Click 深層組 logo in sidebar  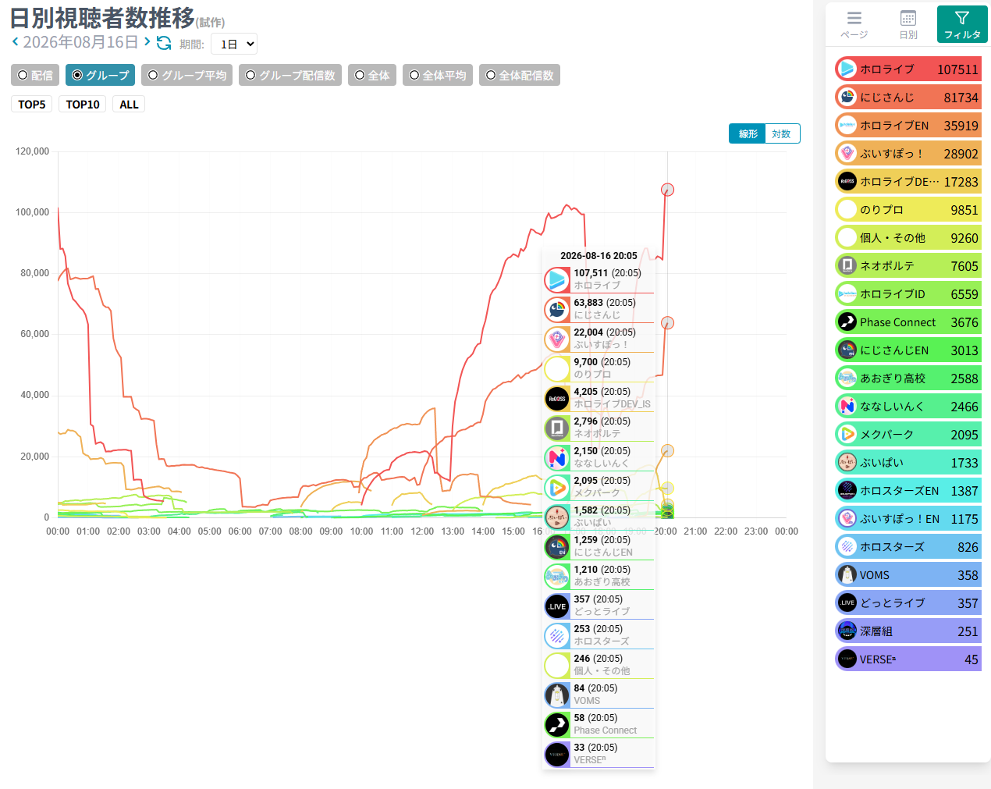point(847,631)
